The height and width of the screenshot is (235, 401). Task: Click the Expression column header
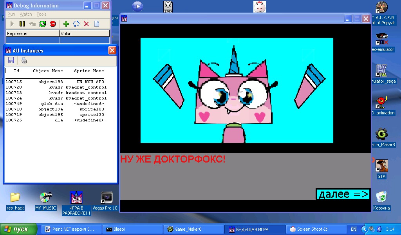tap(33, 34)
